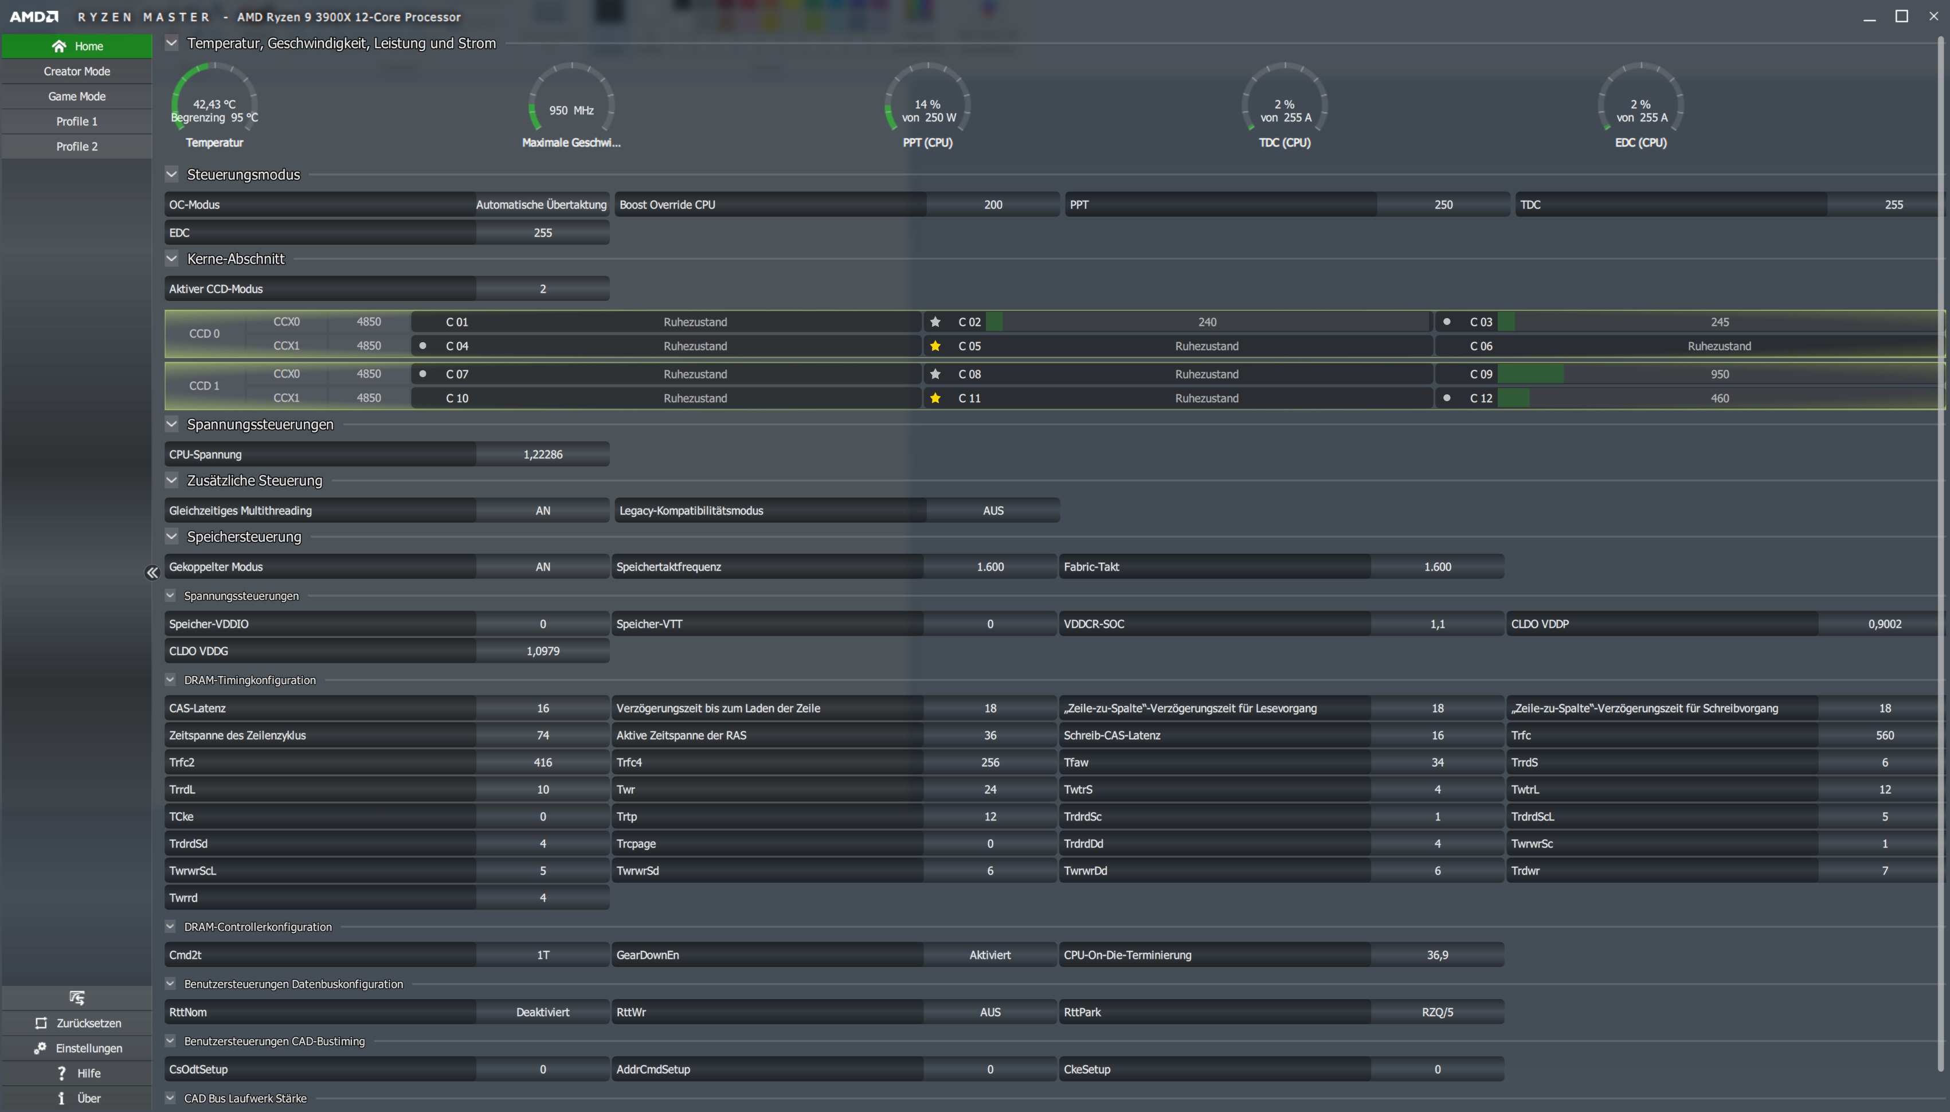Click the gray star beside core C 02

coord(935,322)
